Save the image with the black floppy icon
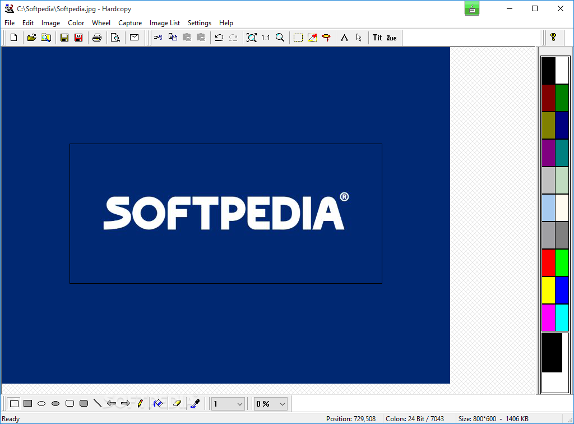Image resolution: width=574 pixels, height=424 pixels. (x=64, y=38)
